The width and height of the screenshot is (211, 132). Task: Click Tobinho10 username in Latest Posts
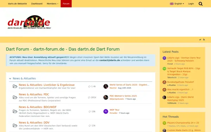[x=172, y=77]
